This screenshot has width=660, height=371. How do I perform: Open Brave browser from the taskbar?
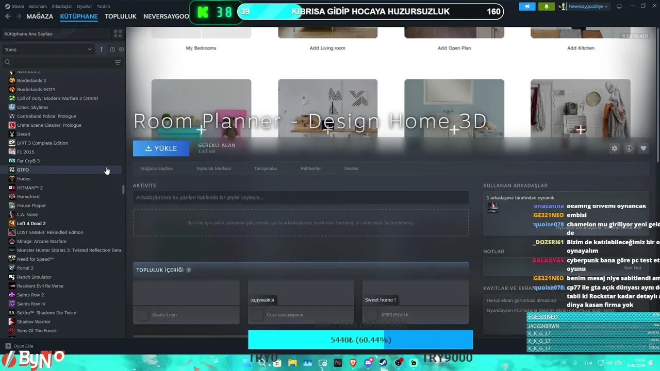pos(353,363)
